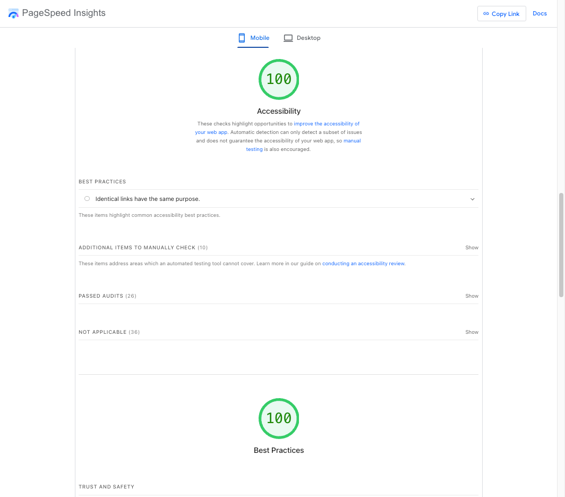Image resolution: width=565 pixels, height=497 pixels.
Task: Click the PageSpeed Insights title text
Action: click(64, 13)
